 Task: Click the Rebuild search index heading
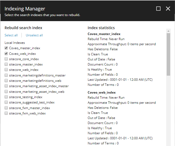(23, 28)
